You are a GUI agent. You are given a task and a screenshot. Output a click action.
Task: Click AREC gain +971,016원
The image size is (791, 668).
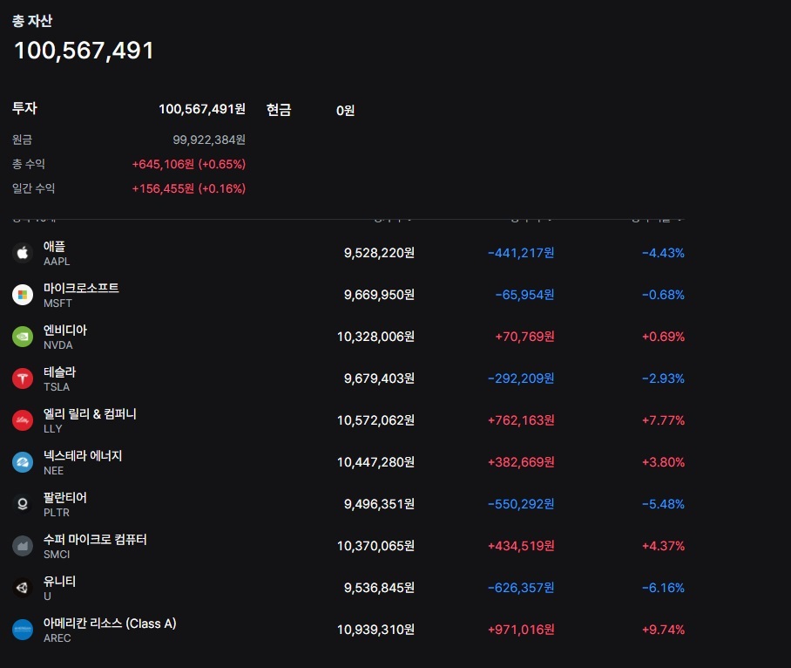click(x=521, y=630)
